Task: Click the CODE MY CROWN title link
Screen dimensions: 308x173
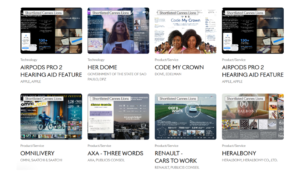Action: pyautogui.click(x=179, y=67)
